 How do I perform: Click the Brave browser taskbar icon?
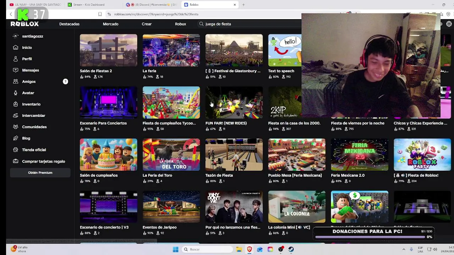click(x=249, y=249)
